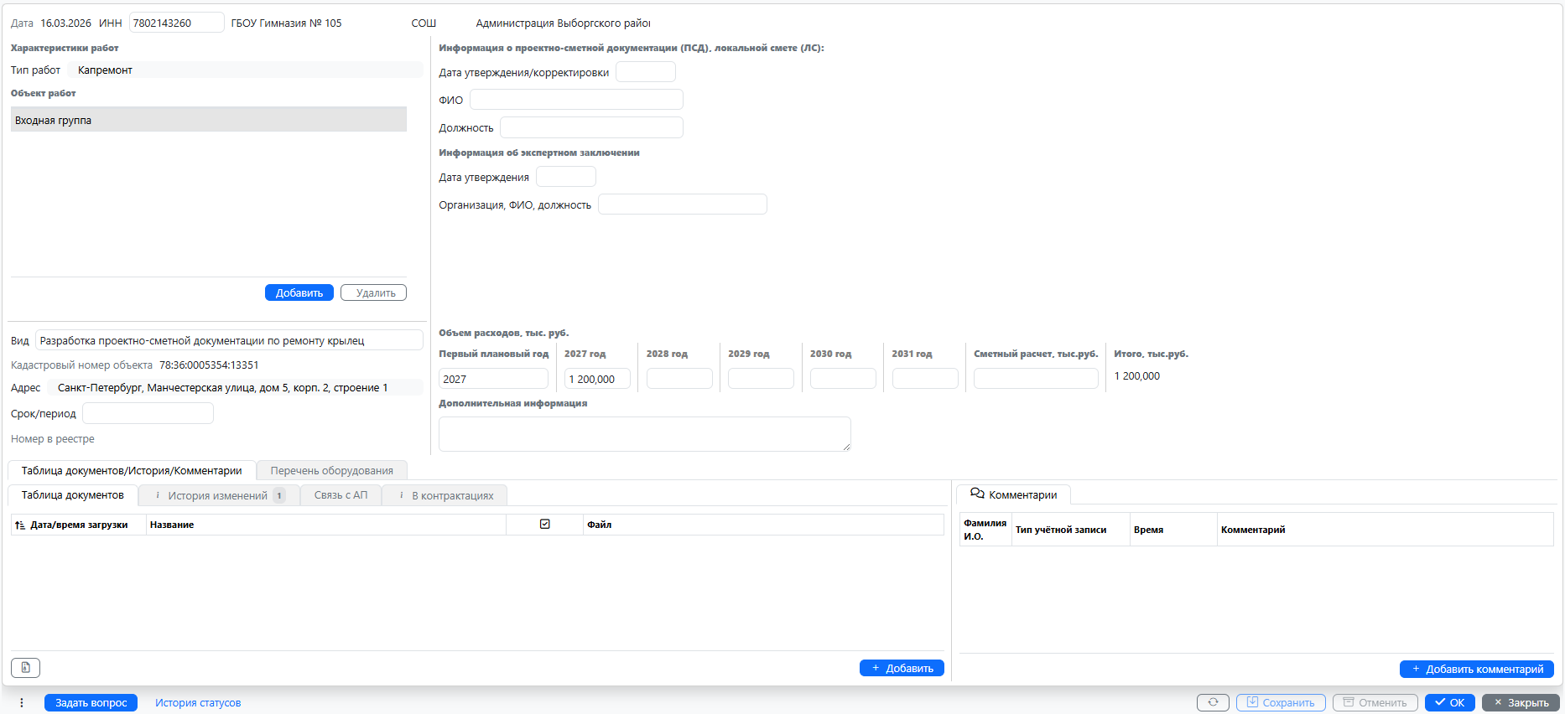Click the document icon below documents table
The width and height of the screenshot is (1565, 714).
point(25,668)
